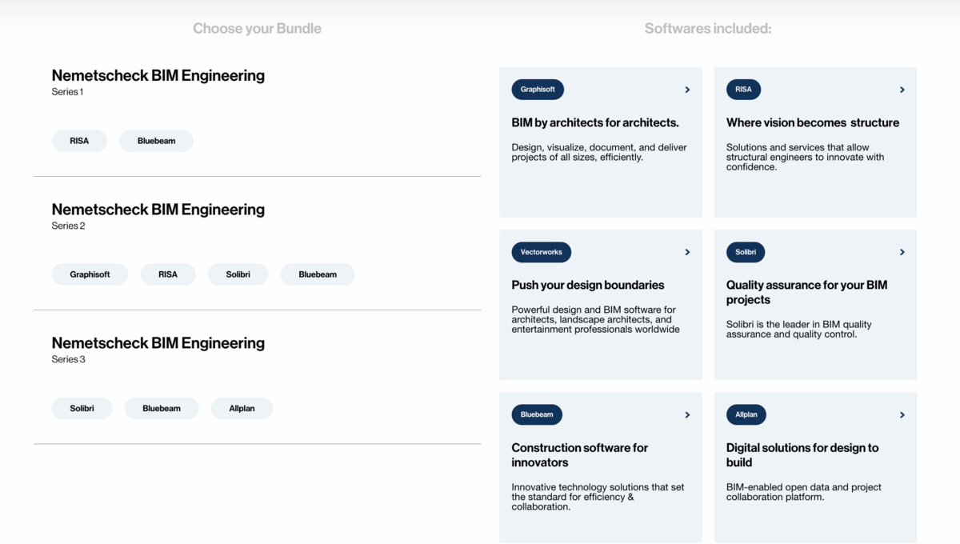
Task: Select the Graphisoft badge in software cards
Action: [538, 90]
